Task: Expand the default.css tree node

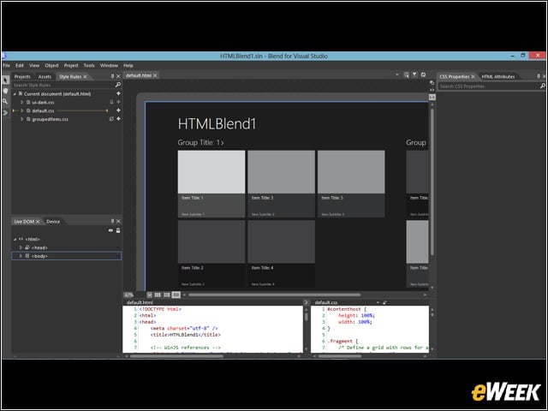Action: click(x=21, y=110)
